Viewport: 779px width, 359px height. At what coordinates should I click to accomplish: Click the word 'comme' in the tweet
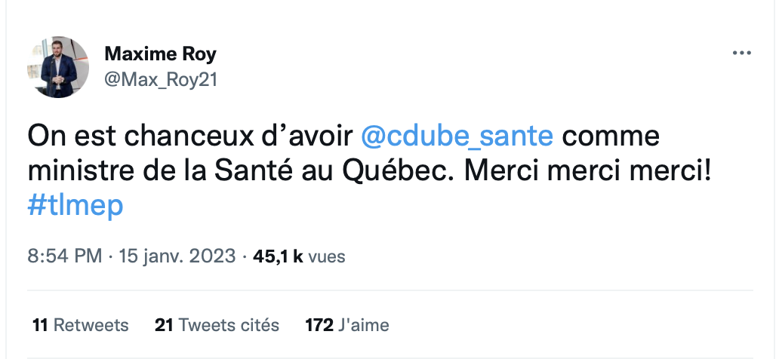(x=611, y=137)
